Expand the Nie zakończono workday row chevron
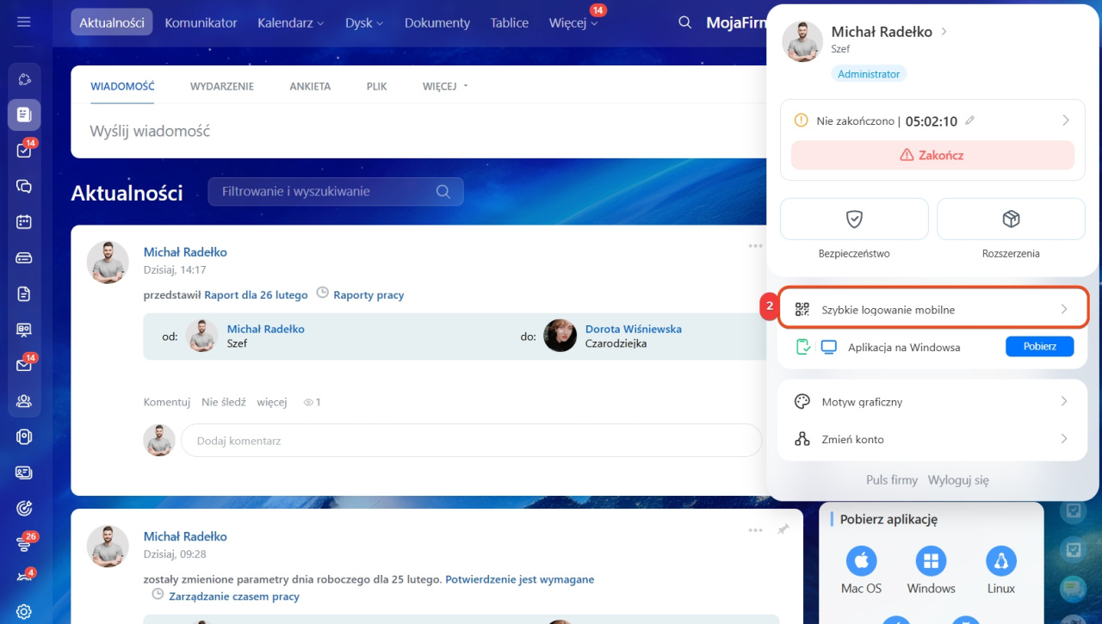 point(1065,120)
